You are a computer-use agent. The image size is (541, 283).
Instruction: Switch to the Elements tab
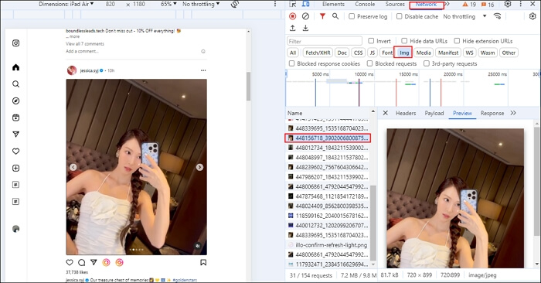coord(333,4)
